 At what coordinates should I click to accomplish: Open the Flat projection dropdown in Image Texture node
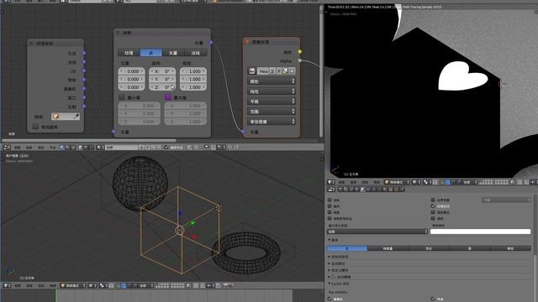point(271,102)
